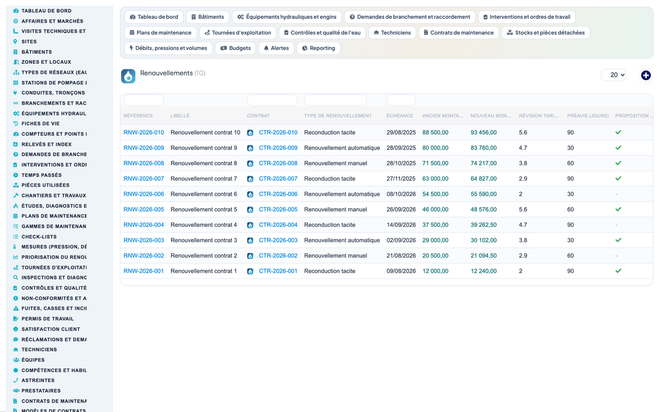Open contract link CTR-2026-002
The image size is (666, 412).
(278, 256)
